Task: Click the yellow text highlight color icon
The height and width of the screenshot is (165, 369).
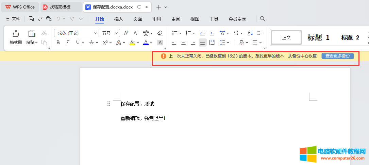Action: tap(132, 43)
